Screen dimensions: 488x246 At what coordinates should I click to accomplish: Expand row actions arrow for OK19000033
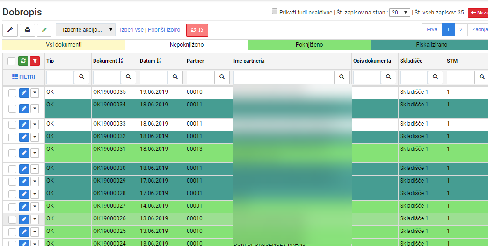pyautogui.click(x=35, y=125)
